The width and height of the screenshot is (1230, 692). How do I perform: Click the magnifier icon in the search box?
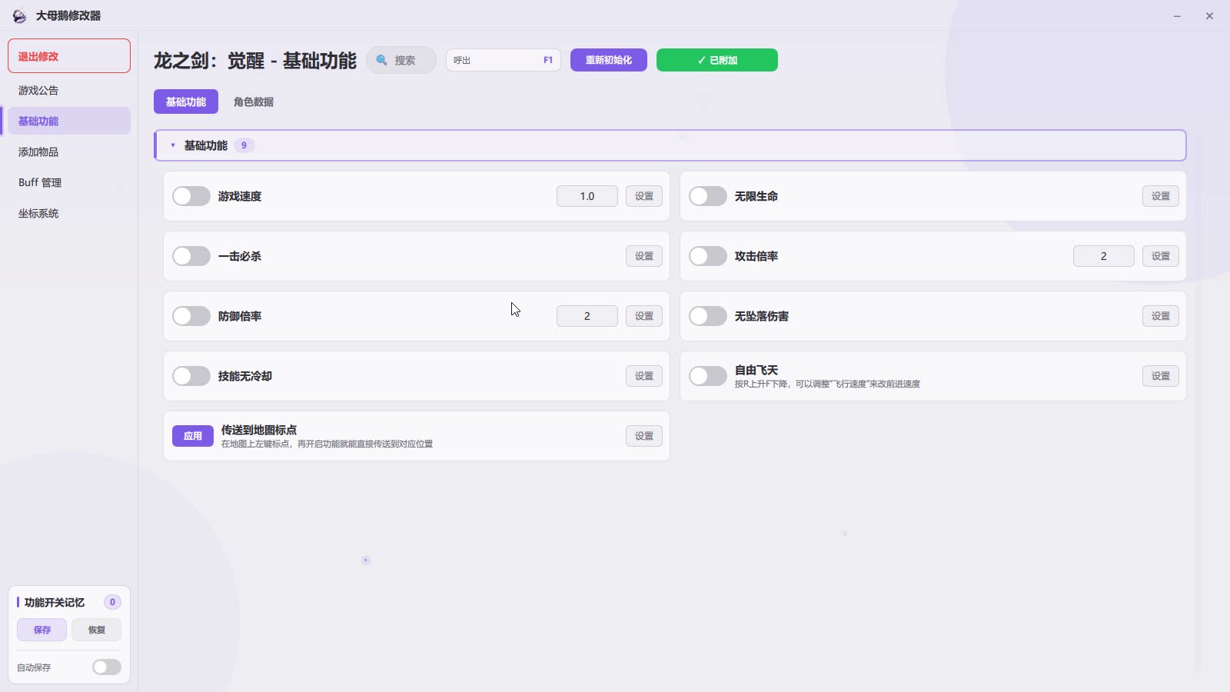pos(381,60)
